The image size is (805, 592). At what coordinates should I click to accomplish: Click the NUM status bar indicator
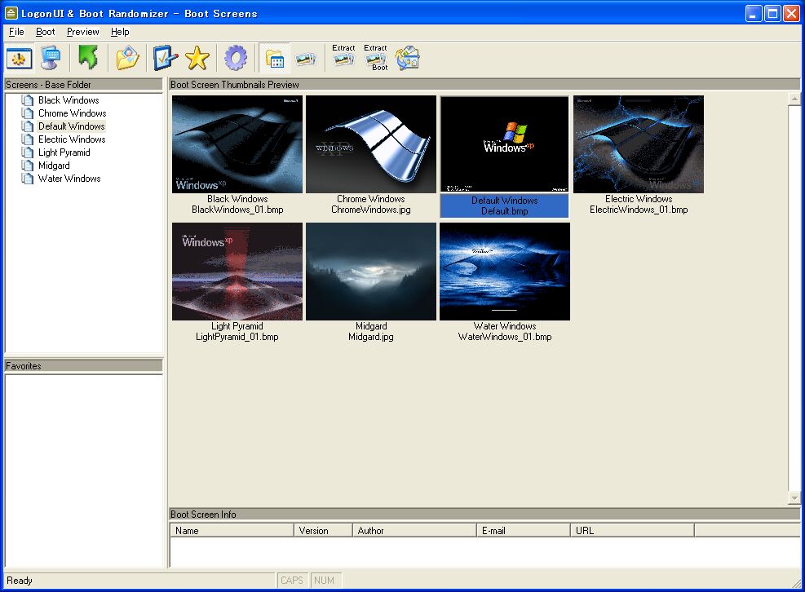point(325,581)
